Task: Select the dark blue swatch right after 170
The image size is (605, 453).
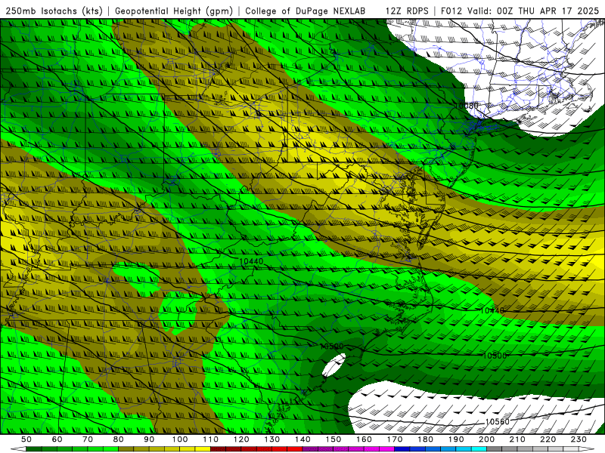Action: (x=402, y=449)
